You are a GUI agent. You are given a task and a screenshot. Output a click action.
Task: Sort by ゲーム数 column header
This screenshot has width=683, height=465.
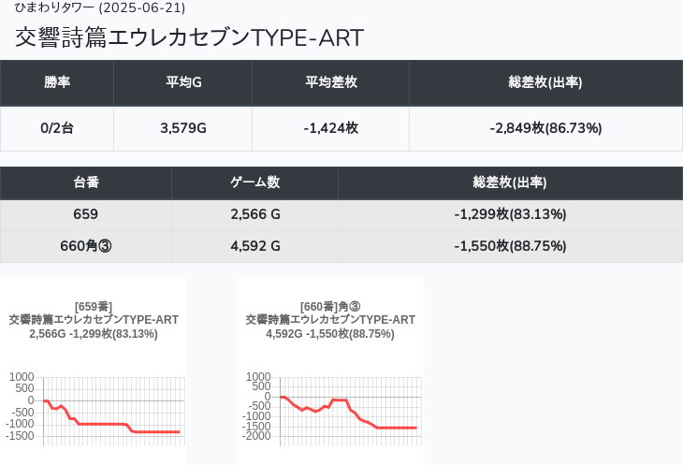(x=254, y=182)
